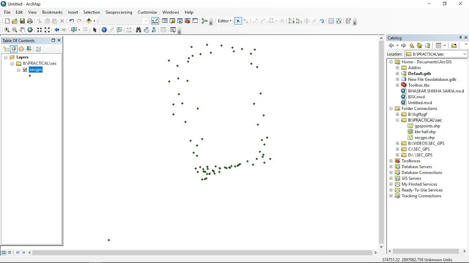Open the Customize menu
This screenshot has height=263, width=469.
tap(147, 12)
